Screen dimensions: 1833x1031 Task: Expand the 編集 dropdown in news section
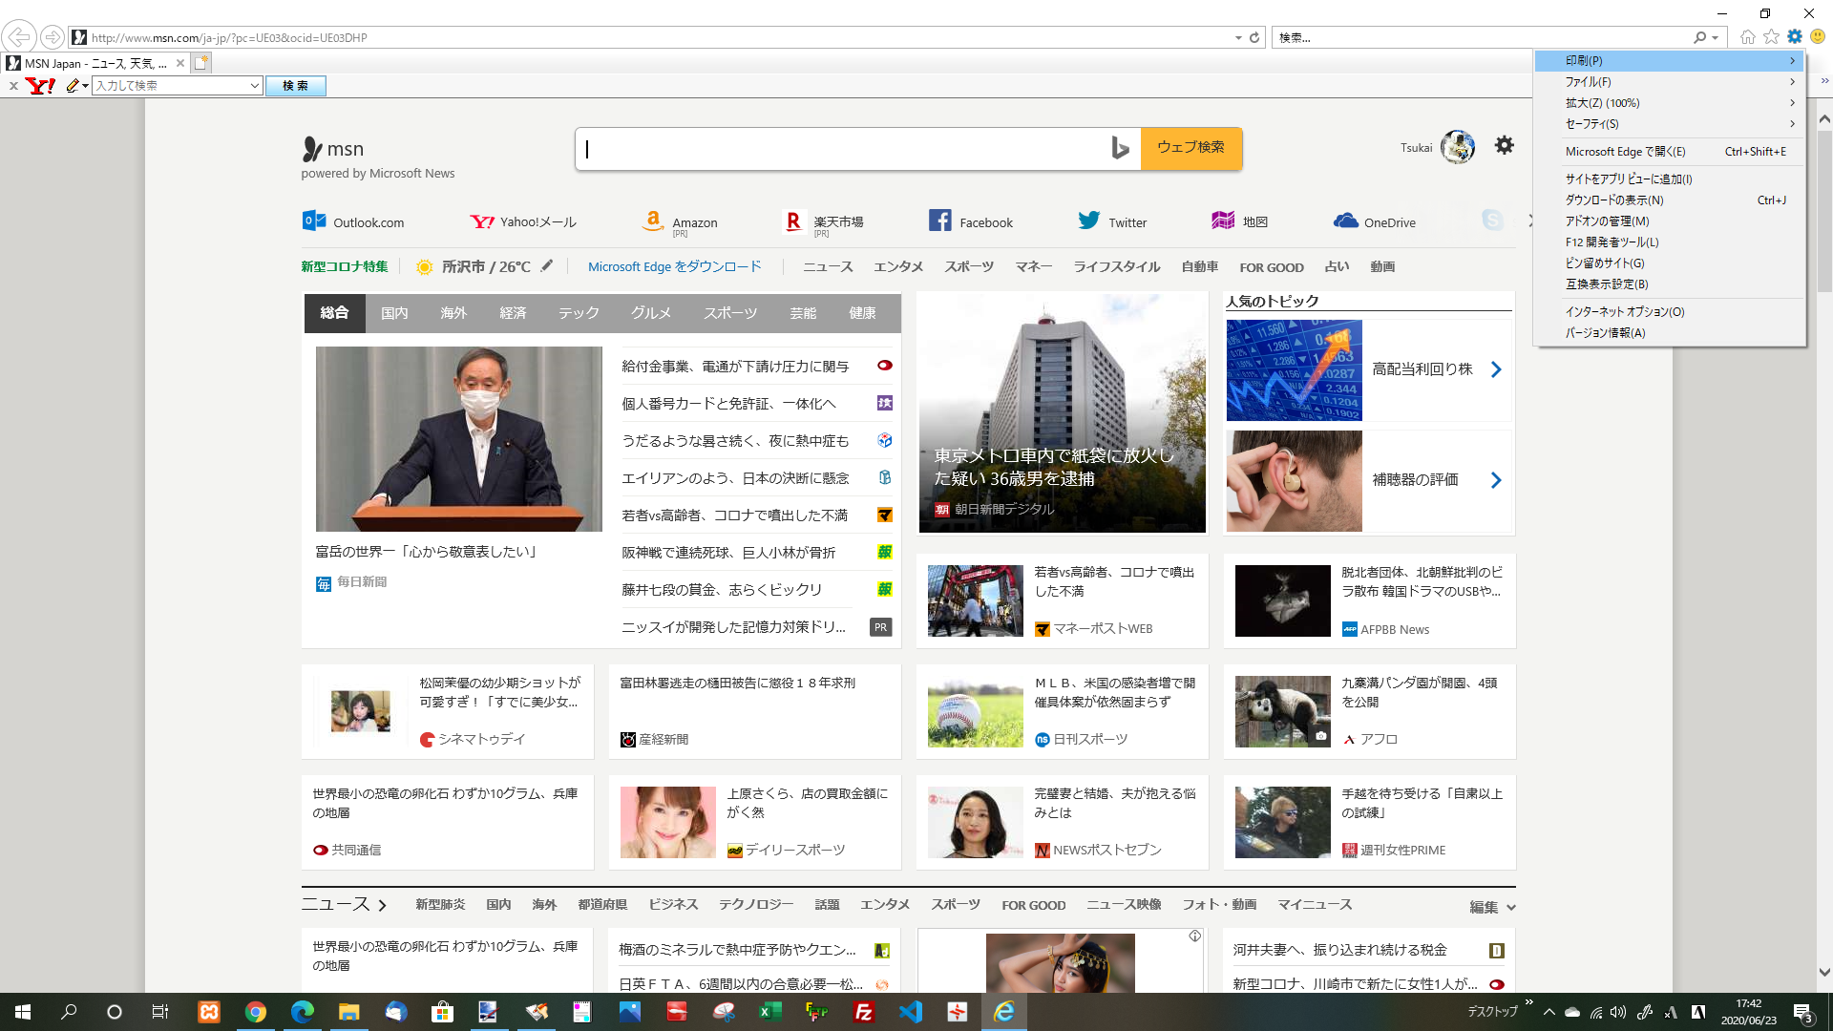click(1492, 907)
